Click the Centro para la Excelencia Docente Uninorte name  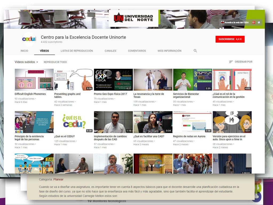[x=83, y=37]
